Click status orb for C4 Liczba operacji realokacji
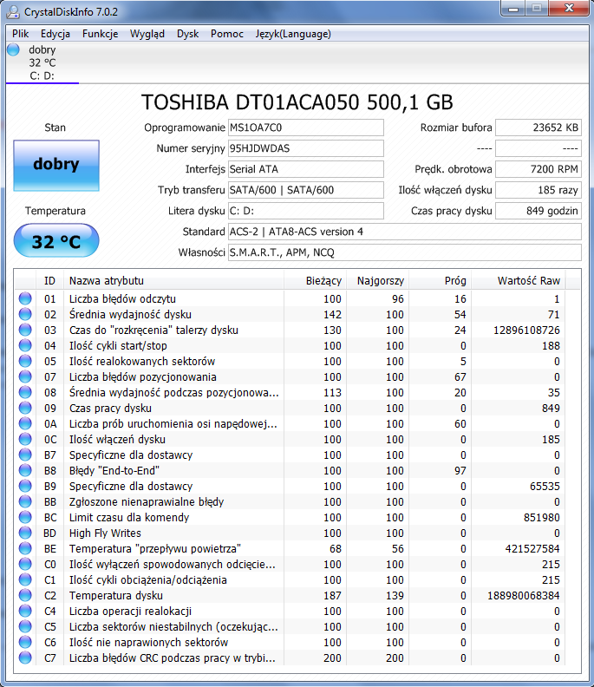 tap(25, 612)
